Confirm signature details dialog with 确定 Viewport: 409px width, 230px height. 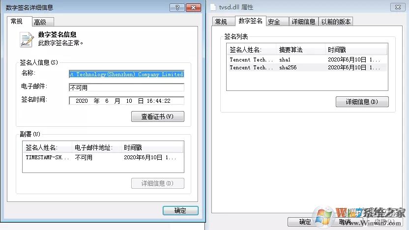(180, 210)
